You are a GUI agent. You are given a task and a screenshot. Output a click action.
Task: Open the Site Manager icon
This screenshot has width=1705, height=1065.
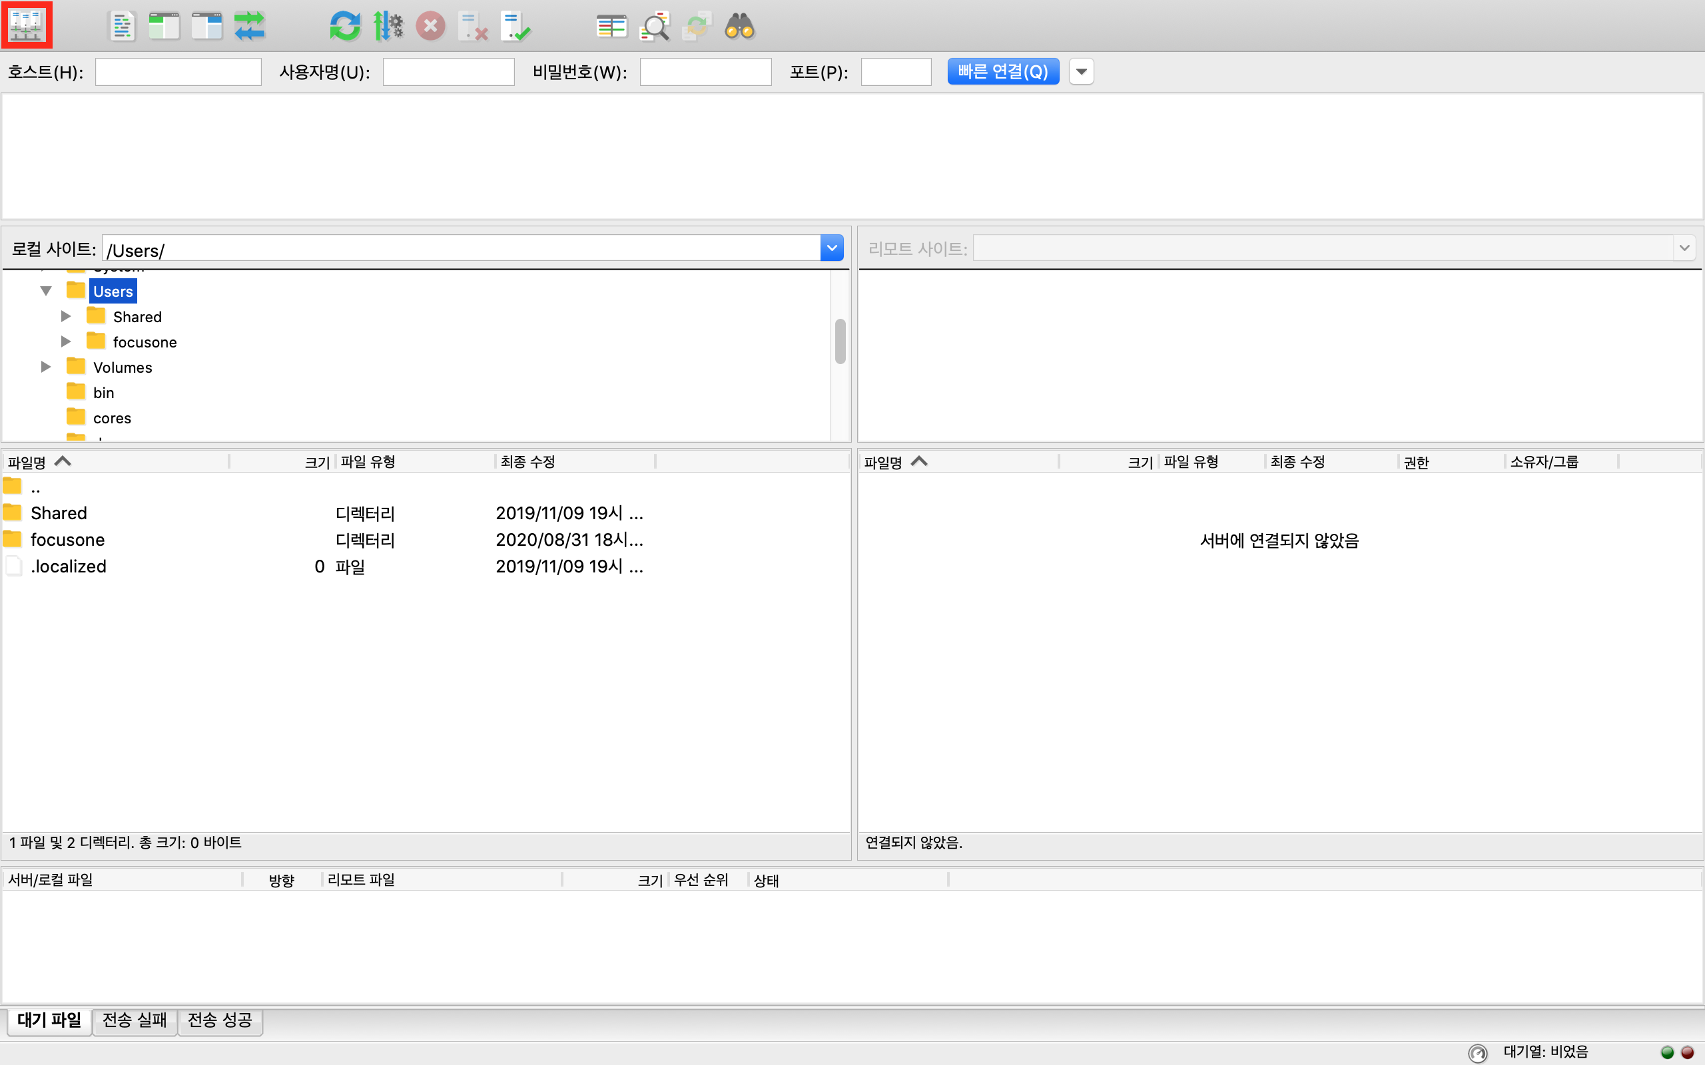tap(27, 26)
